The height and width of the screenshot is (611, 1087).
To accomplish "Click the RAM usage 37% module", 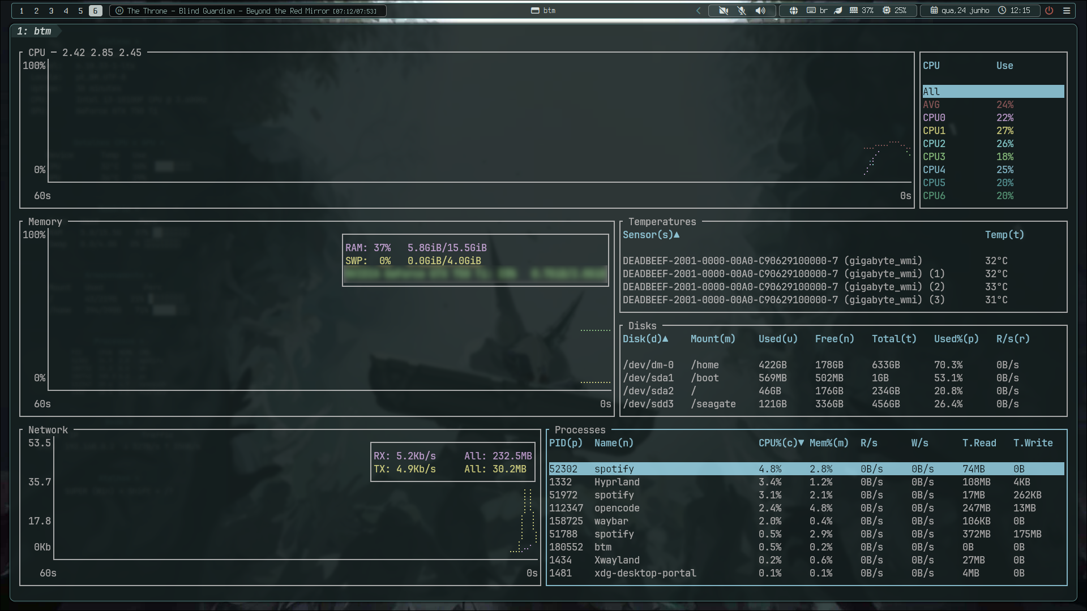I will click(862, 11).
